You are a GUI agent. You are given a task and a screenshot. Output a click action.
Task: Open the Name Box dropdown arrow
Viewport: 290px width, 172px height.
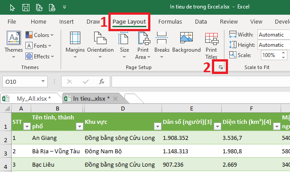(43, 81)
